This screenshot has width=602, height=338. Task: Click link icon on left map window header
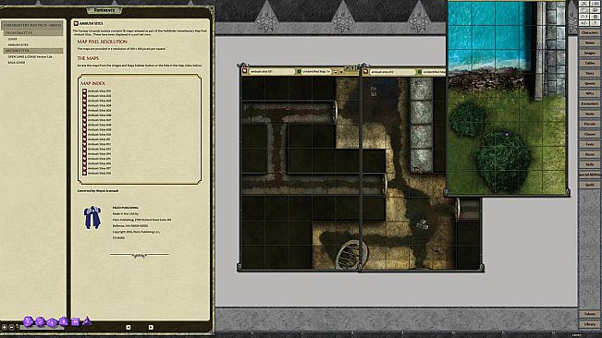pyautogui.click(x=244, y=71)
